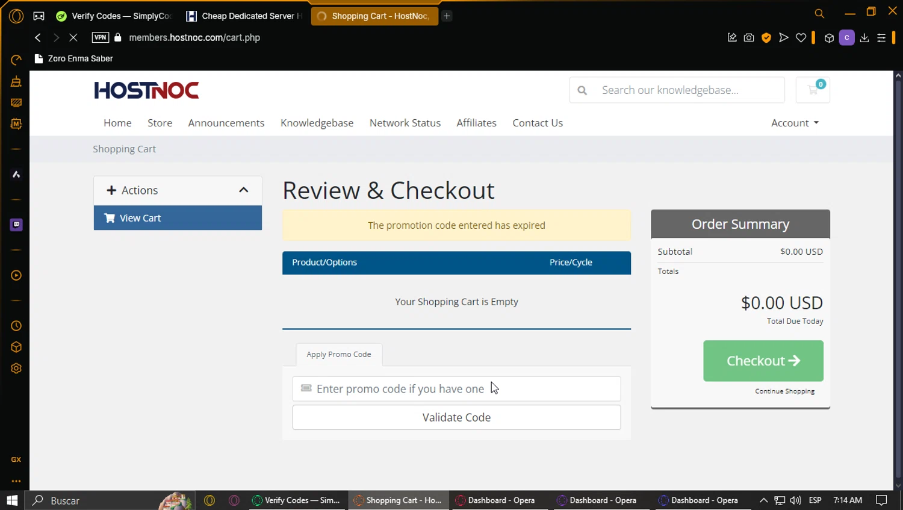The width and height of the screenshot is (903, 510).
Task: Open a new tab with the plus button
Action: click(x=447, y=16)
